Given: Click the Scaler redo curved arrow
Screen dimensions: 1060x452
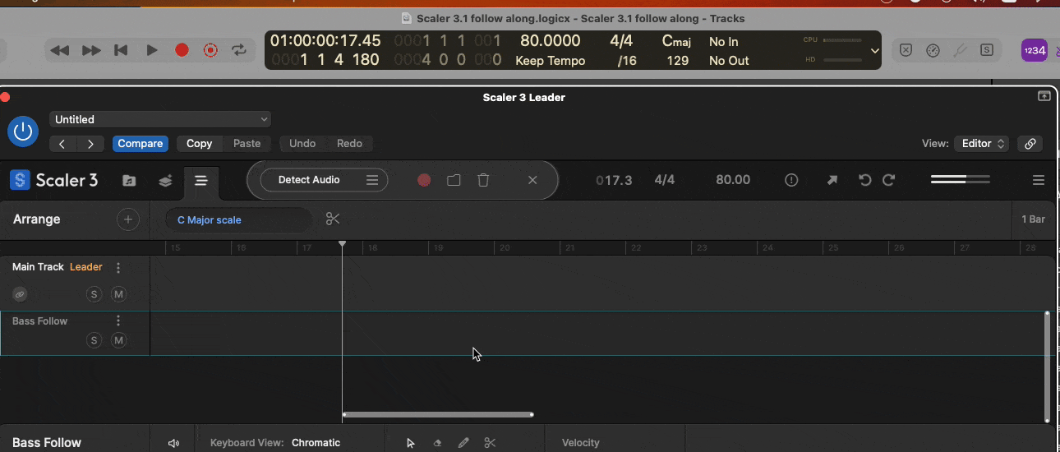Looking at the screenshot, I should [x=888, y=180].
